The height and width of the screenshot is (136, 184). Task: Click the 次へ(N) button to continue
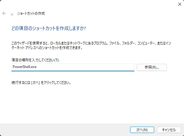[142, 130]
